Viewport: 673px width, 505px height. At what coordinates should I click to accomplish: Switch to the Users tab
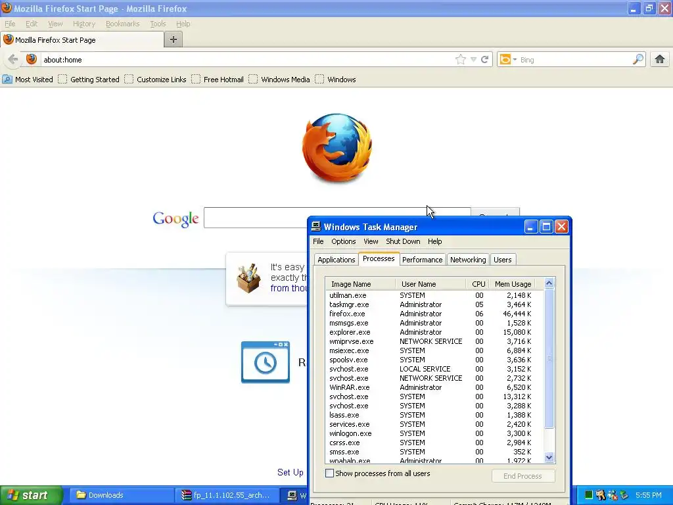pos(502,260)
